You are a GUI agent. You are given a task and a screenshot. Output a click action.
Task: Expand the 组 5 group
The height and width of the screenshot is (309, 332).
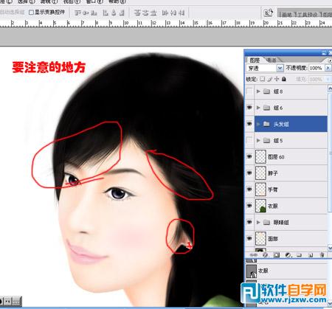(258, 141)
